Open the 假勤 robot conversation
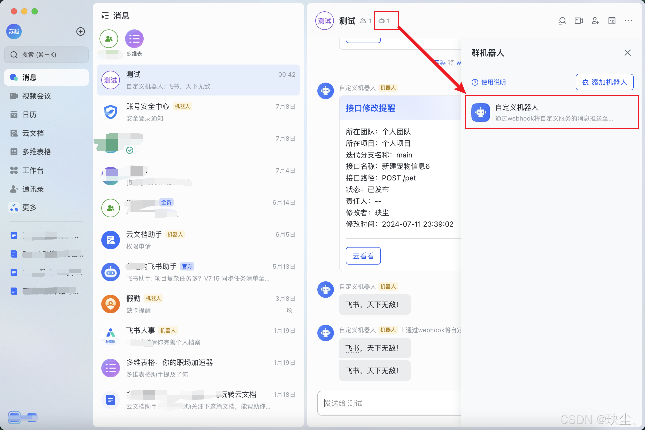645x430 pixels. pos(198,304)
